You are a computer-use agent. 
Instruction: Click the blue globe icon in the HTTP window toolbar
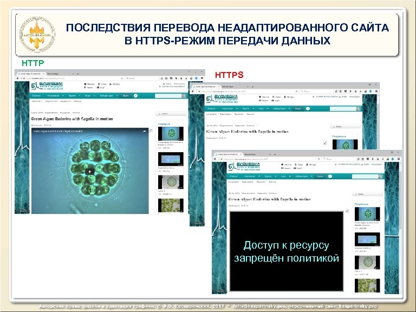[x=196, y=78]
